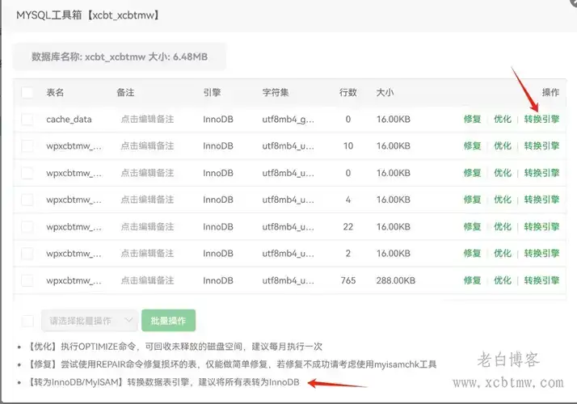Click the 字符集 column header
This screenshot has width=577, height=404.
pos(276,92)
